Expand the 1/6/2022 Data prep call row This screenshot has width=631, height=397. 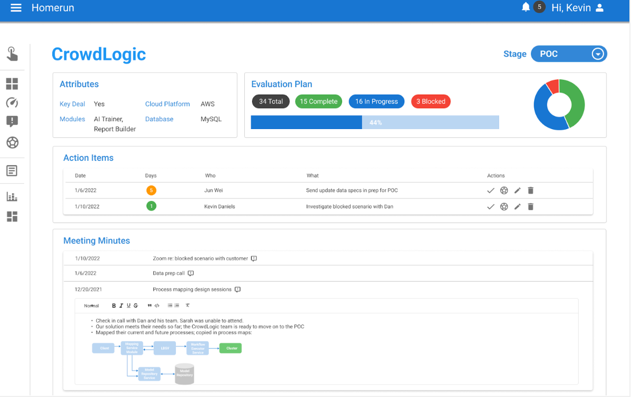pyautogui.click(x=328, y=273)
